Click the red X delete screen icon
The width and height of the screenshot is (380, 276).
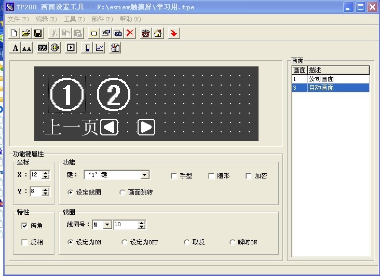click(x=130, y=33)
